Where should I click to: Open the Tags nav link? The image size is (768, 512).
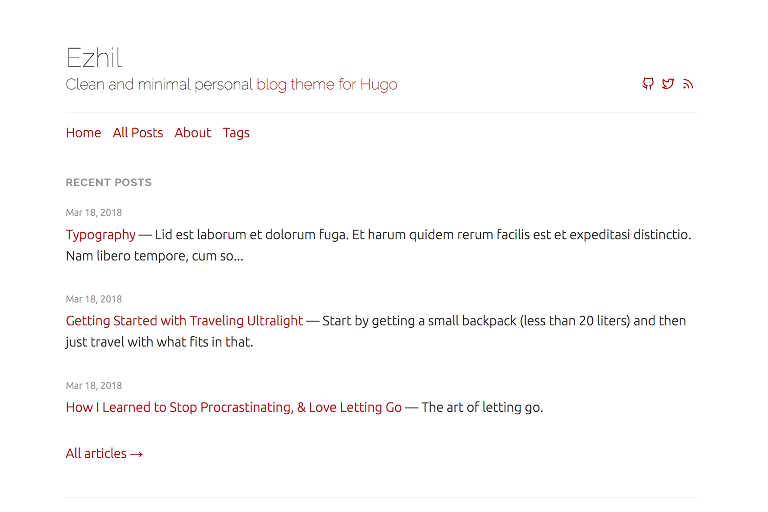[x=236, y=133]
